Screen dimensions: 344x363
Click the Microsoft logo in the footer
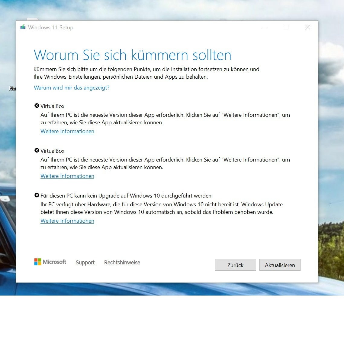coord(50,262)
